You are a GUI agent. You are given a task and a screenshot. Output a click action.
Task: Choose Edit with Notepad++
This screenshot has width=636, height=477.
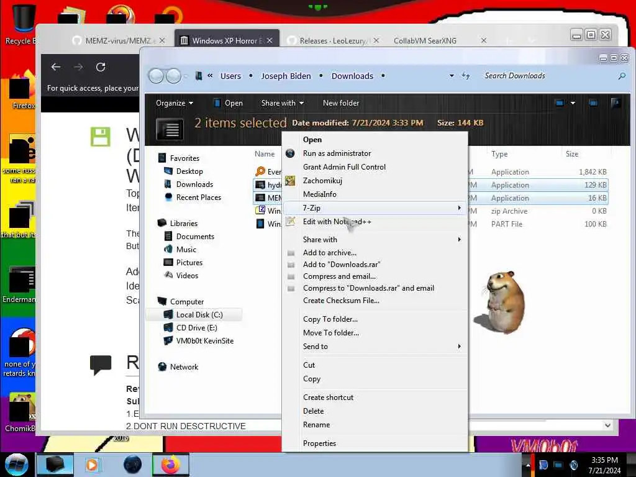tap(375, 222)
